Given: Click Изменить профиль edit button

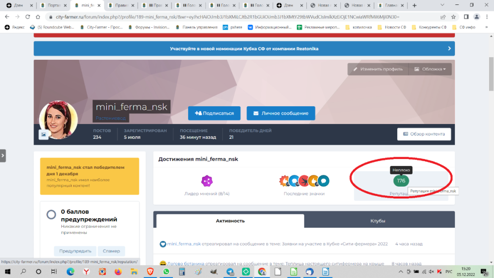Looking at the screenshot, I should (378, 69).
